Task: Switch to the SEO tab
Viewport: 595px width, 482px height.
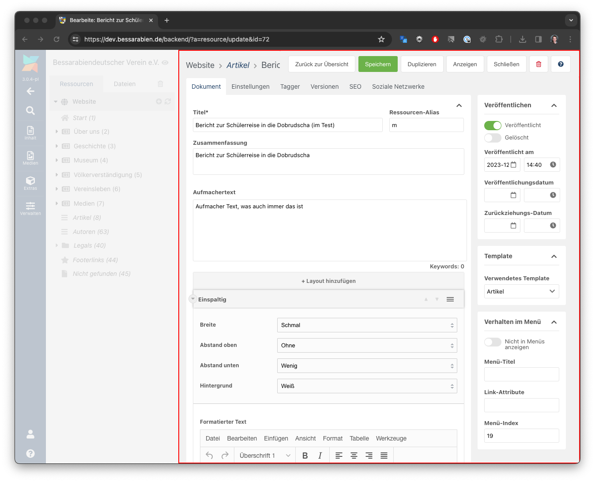Action: [355, 87]
